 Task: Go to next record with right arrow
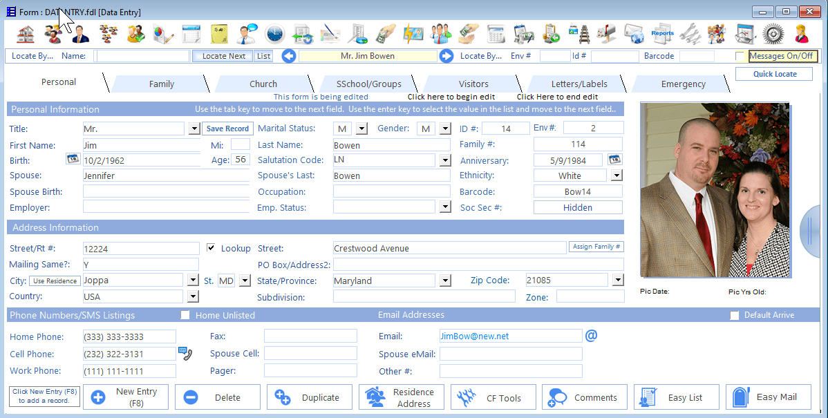446,56
